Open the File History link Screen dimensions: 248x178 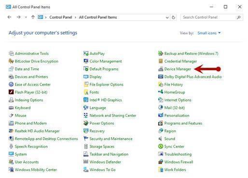pos(174,85)
